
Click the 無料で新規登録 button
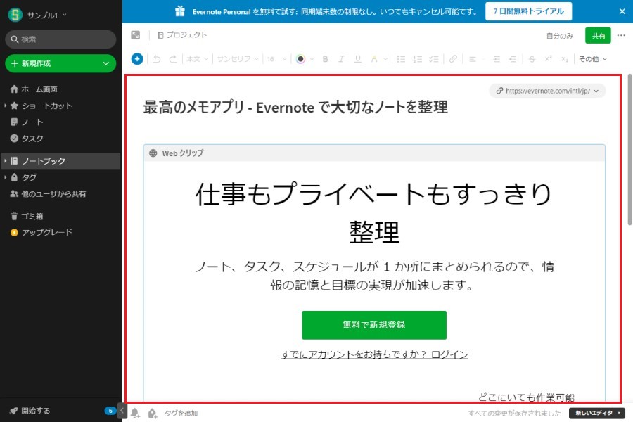click(374, 325)
